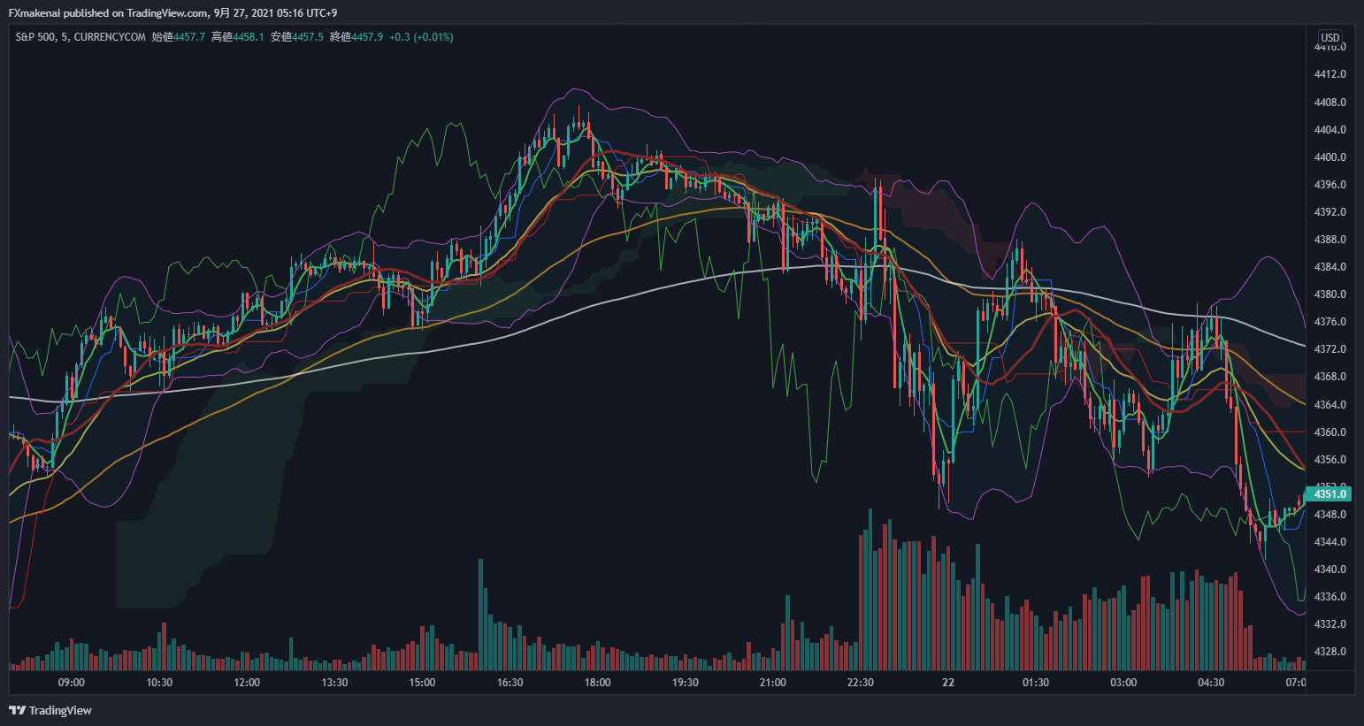Viewport: 1364px width, 726px height.
Task: Click the 4364.0 price axis label
Action: (1330, 405)
